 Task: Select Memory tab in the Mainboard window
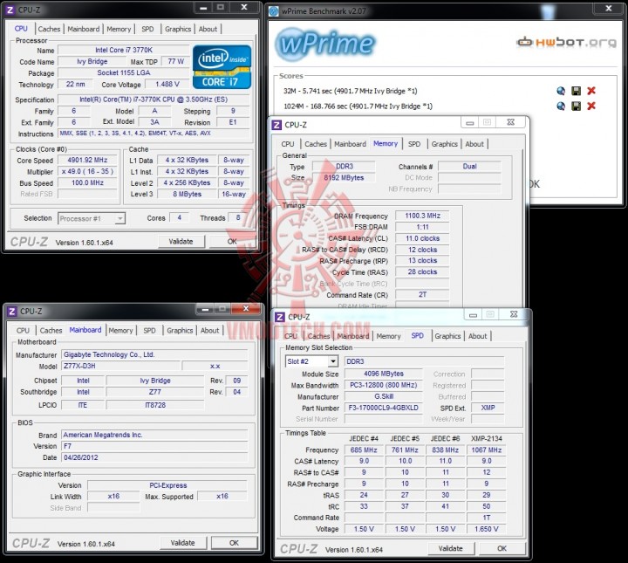(x=120, y=331)
